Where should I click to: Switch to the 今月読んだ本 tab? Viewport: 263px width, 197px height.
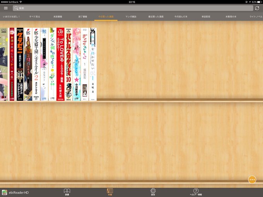(x=181, y=17)
